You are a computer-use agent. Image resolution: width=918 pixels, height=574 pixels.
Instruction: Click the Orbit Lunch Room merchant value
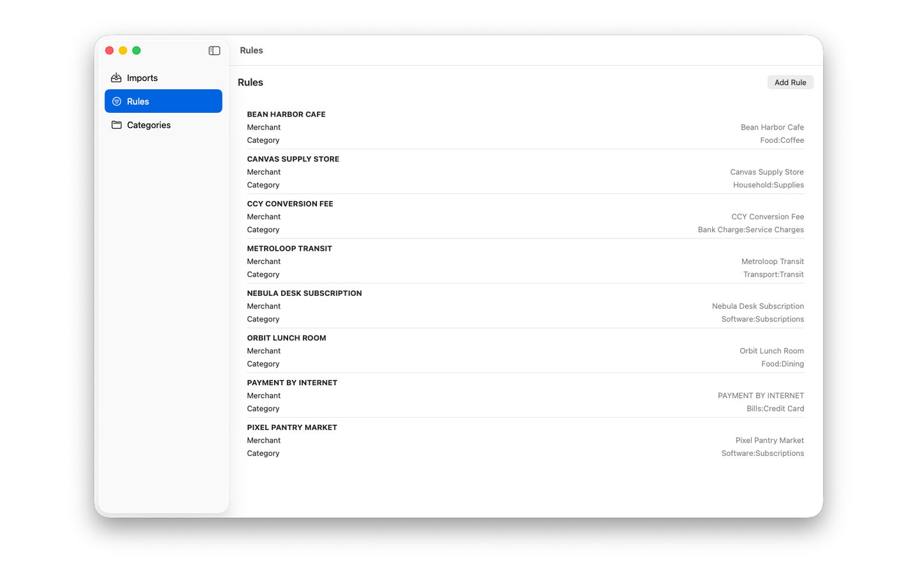[x=771, y=351]
